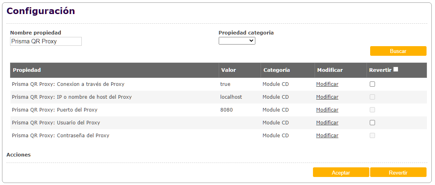Modificar the Contraseña del Proxy property

(327, 136)
